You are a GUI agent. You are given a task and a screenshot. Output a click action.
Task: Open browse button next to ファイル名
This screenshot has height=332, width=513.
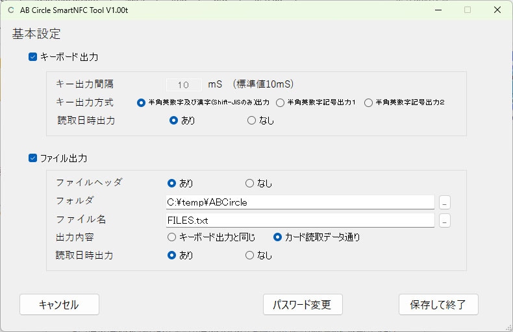[444, 220]
